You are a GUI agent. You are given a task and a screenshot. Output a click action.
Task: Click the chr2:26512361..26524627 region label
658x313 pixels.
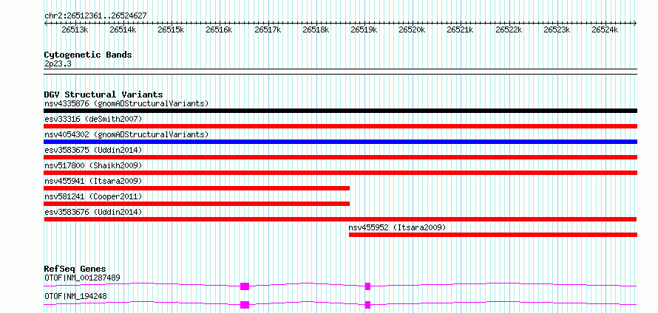(x=95, y=16)
